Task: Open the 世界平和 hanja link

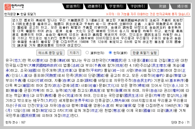Action: coord(82,100)
